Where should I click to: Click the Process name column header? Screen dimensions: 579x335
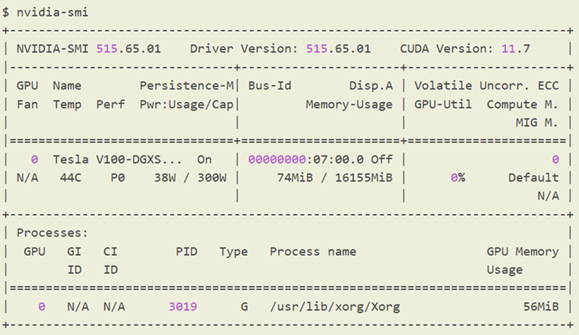tap(313, 251)
